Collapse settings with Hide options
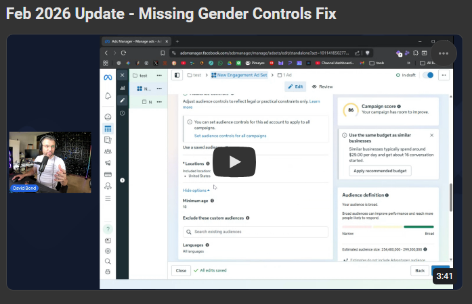This screenshot has width=472, height=304. click(x=196, y=191)
